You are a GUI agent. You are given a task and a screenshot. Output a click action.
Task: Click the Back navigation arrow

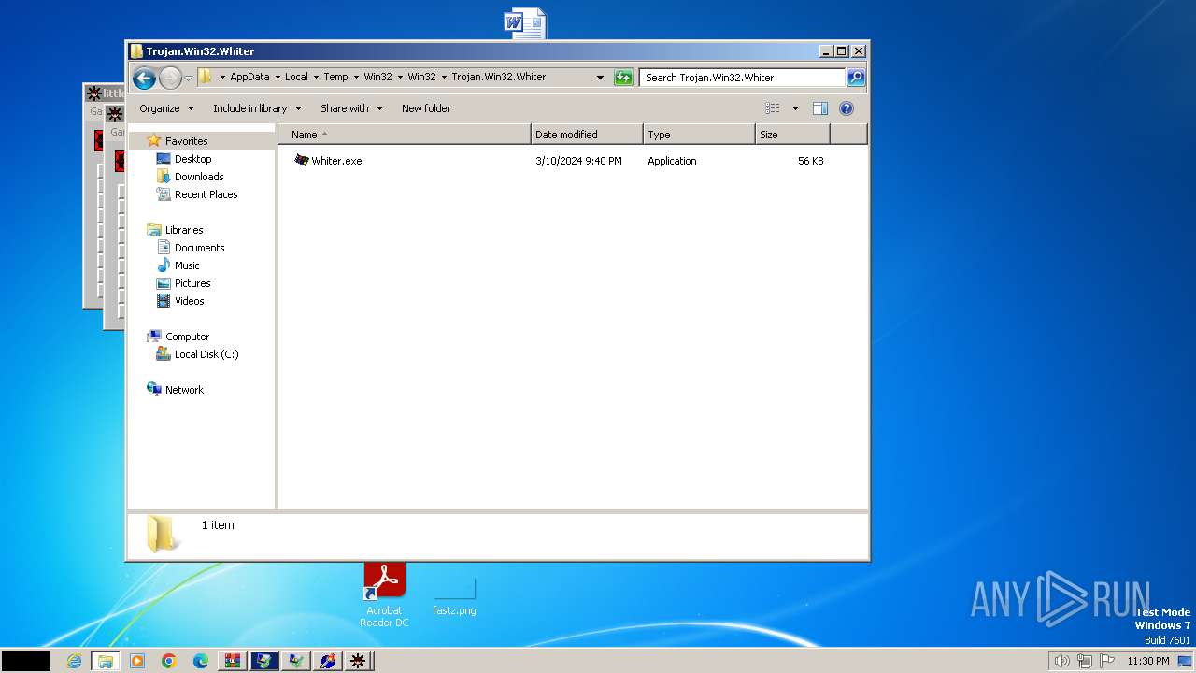pyautogui.click(x=144, y=78)
